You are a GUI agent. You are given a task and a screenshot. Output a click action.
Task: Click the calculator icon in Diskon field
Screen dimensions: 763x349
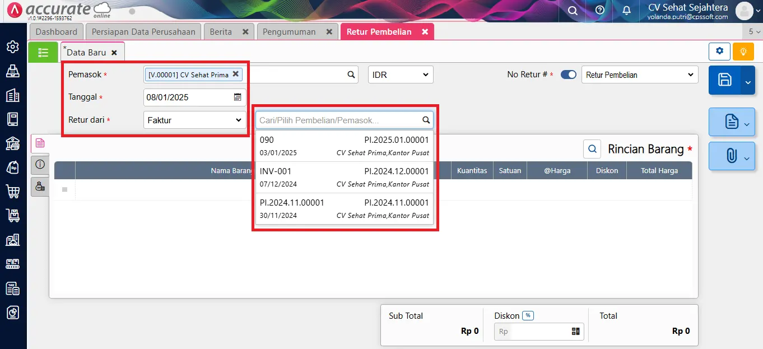pyautogui.click(x=575, y=332)
